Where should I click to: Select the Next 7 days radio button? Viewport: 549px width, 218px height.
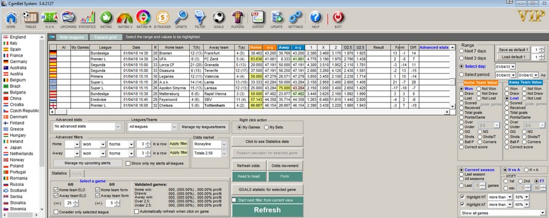pyautogui.click(x=461, y=51)
